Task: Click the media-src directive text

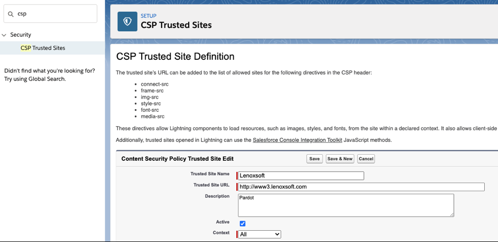Action: [153, 116]
